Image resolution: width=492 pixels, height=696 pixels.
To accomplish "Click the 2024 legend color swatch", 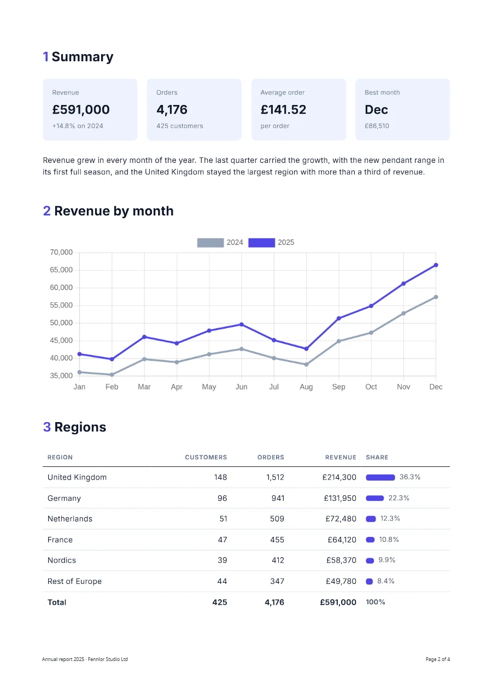I will [x=210, y=243].
